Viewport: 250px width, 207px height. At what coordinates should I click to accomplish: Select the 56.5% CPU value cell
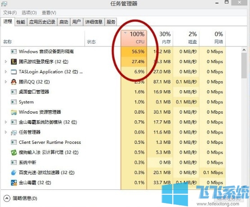(134, 51)
